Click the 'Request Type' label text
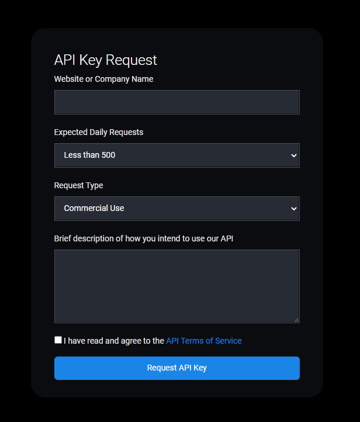360x422 pixels. (78, 185)
